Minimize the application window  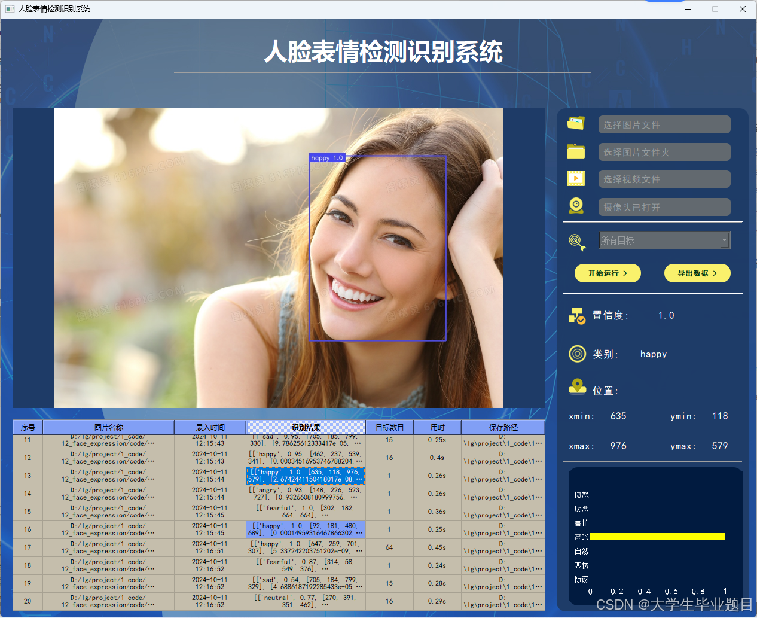pyautogui.click(x=688, y=9)
